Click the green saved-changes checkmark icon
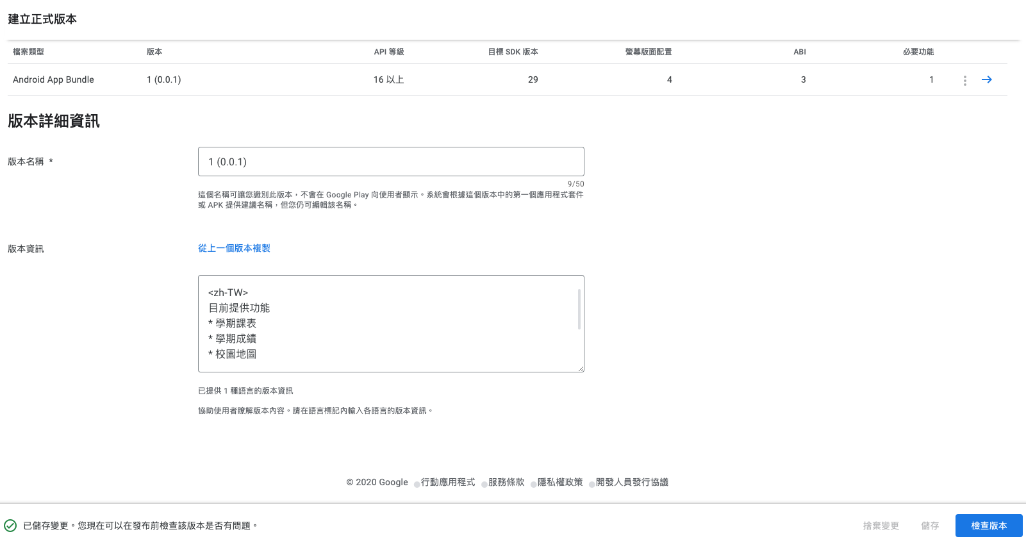The image size is (1026, 541). pos(10,526)
